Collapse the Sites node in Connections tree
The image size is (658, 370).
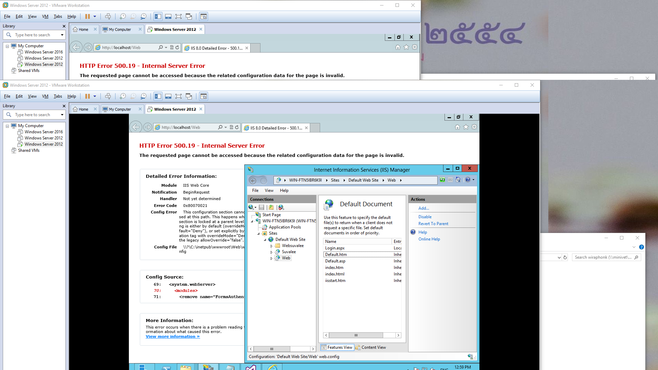259,234
